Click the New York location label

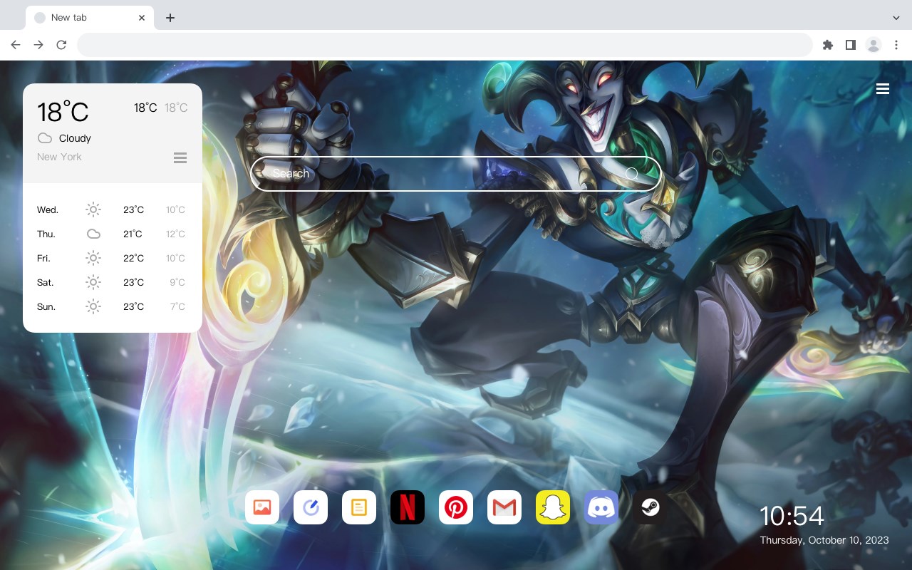tap(59, 157)
